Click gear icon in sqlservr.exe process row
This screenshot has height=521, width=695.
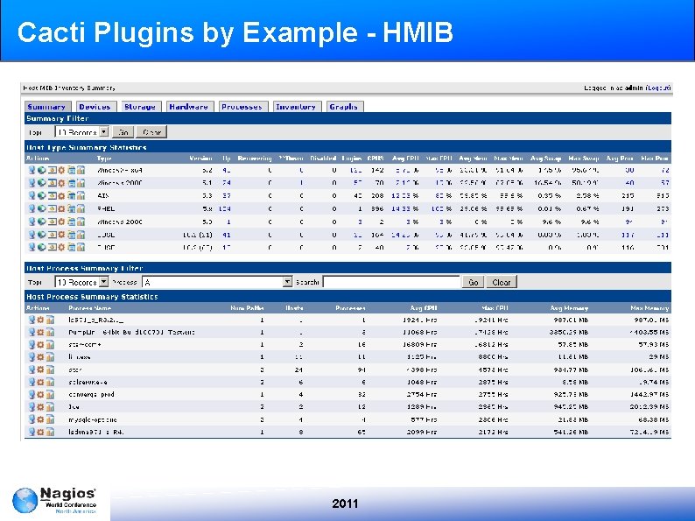pos(40,382)
